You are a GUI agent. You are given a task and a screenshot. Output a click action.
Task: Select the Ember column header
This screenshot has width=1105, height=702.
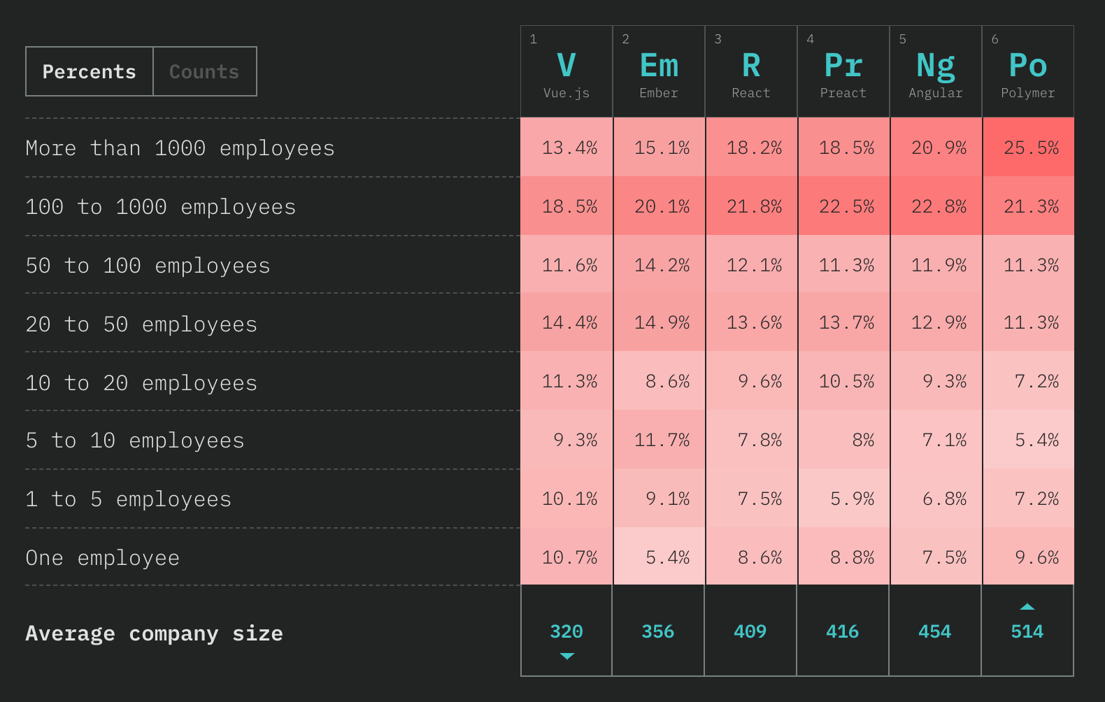(x=659, y=71)
